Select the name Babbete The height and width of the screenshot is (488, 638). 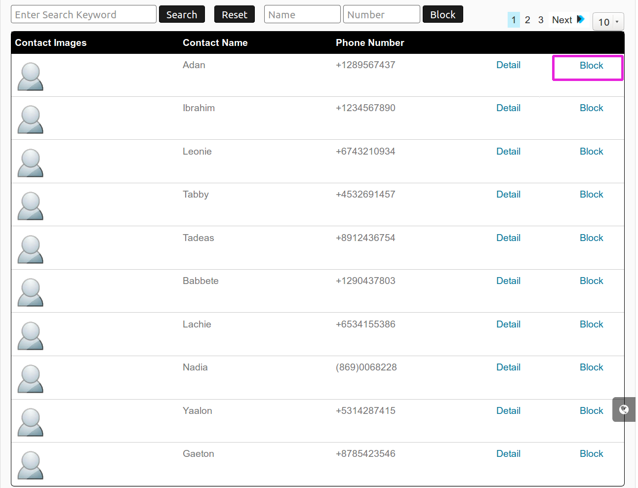[x=200, y=281]
